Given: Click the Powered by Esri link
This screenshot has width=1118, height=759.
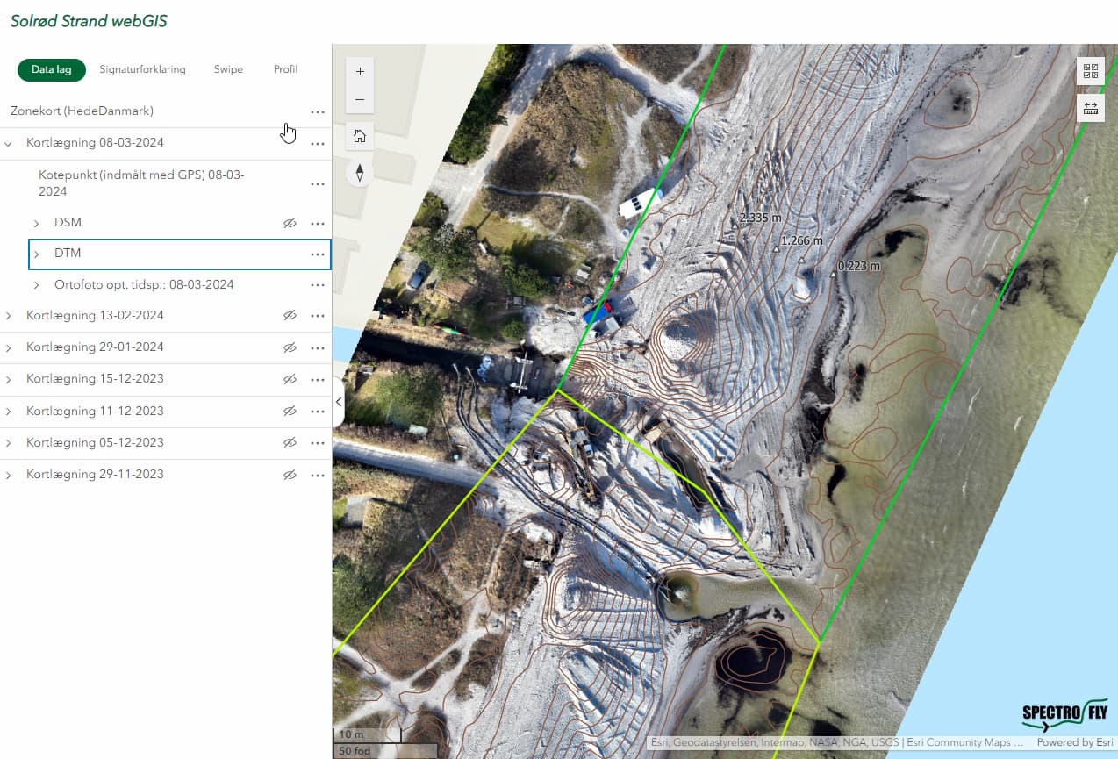Looking at the screenshot, I should tap(1075, 743).
